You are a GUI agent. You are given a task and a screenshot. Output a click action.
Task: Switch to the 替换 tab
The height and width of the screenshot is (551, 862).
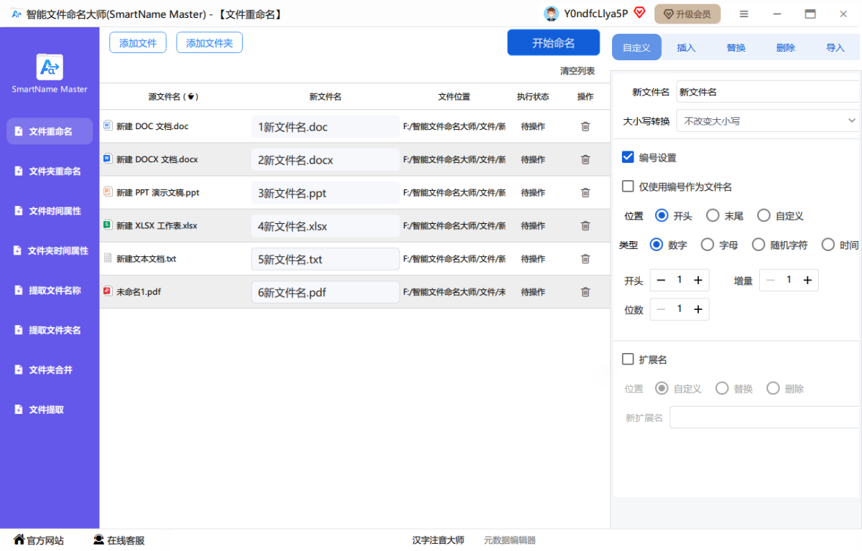736,47
